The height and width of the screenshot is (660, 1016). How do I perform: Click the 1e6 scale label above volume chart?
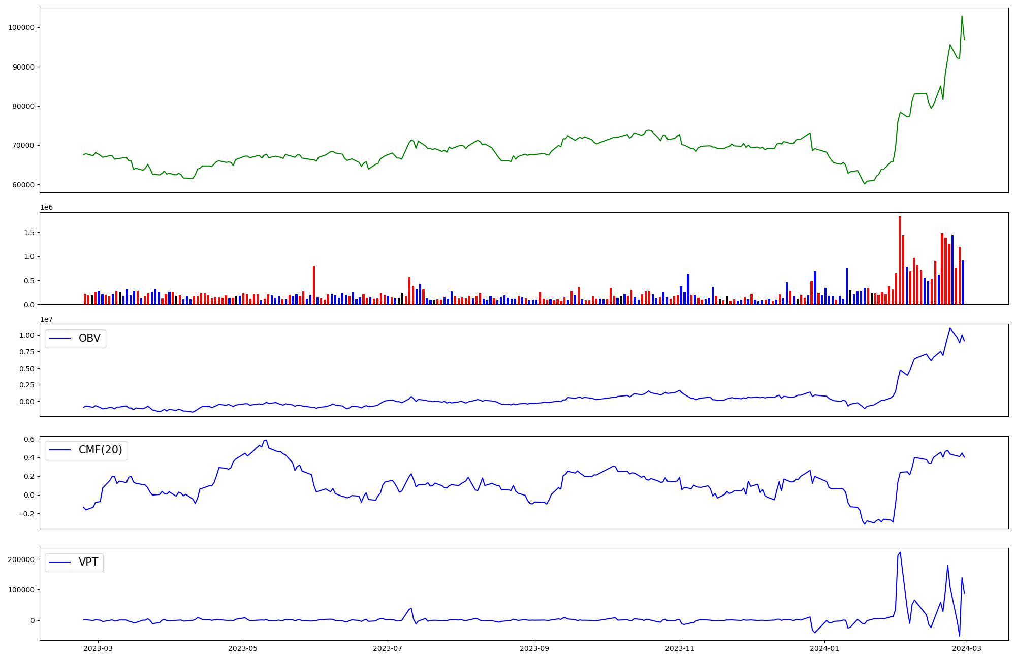coord(46,207)
